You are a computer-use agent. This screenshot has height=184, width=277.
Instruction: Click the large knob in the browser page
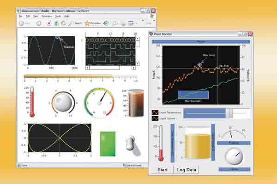pyautogui.click(x=62, y=101)
